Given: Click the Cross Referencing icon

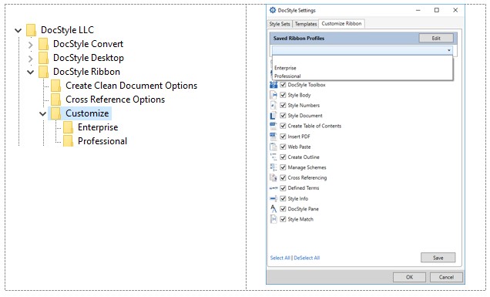Looking at the screenshot, I should (x=274, y=177).
